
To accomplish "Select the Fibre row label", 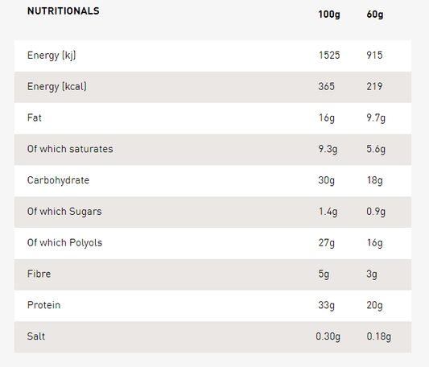I will tap(39, 274).
